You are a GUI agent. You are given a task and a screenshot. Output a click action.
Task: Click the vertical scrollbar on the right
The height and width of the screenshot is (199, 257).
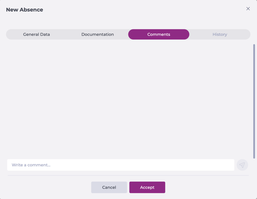tap(254, 101)
